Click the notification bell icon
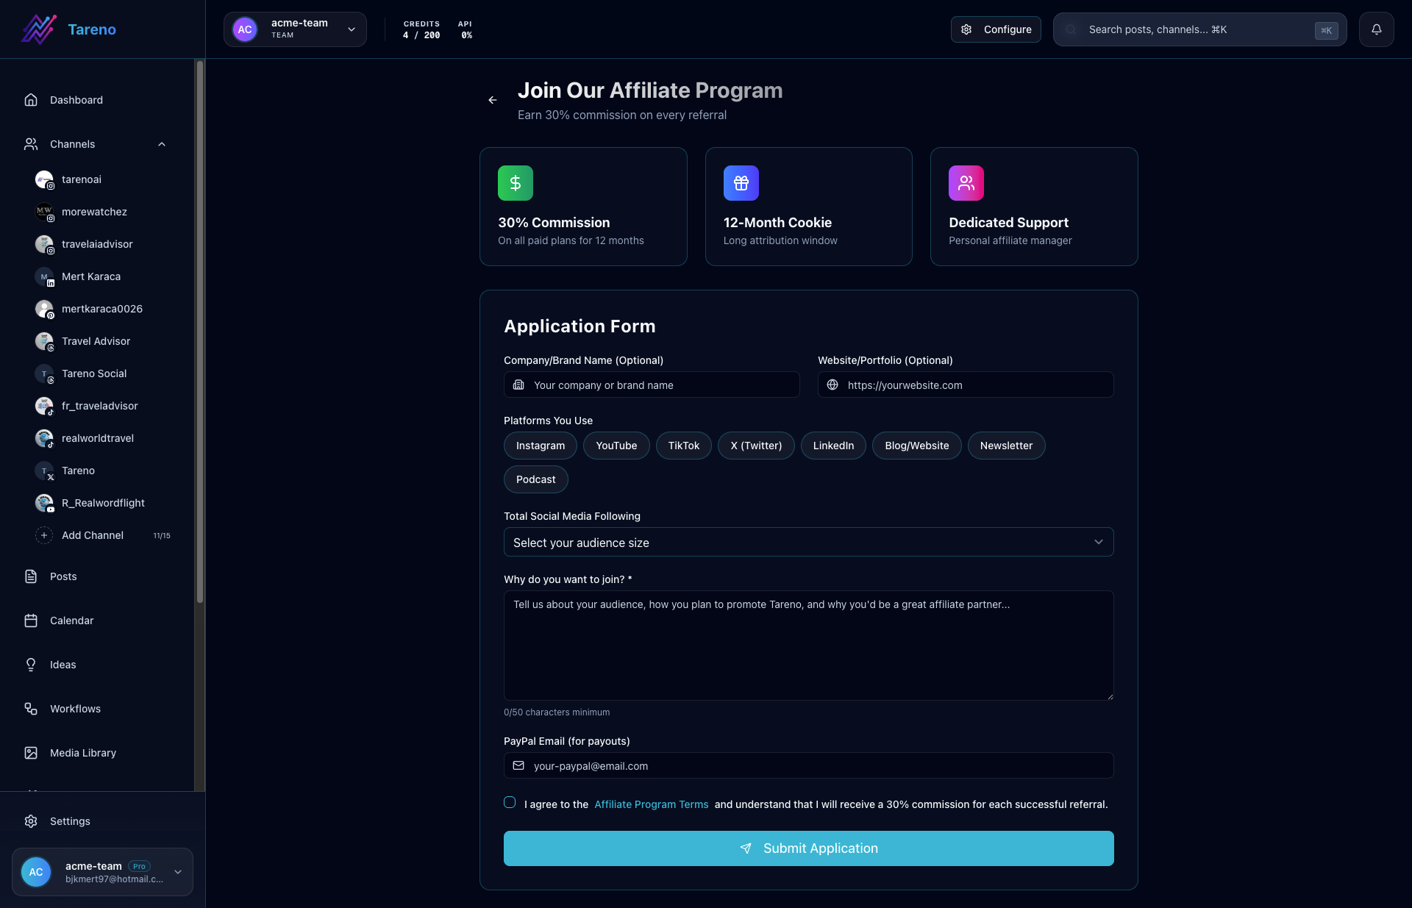 (1377, 29)
